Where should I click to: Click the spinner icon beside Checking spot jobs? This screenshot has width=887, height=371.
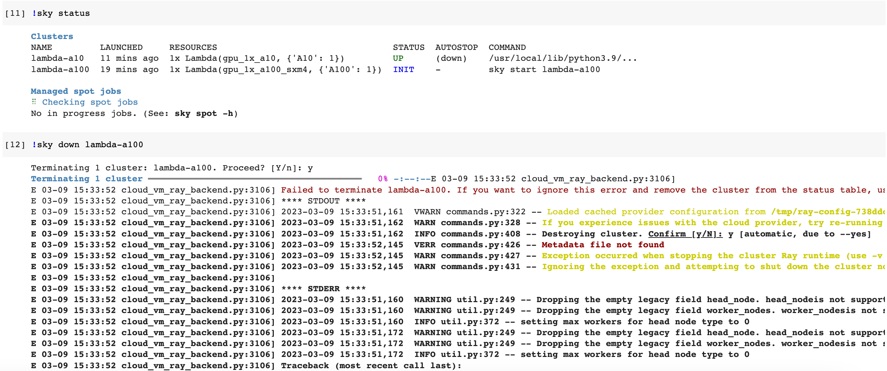click(34, 102)
